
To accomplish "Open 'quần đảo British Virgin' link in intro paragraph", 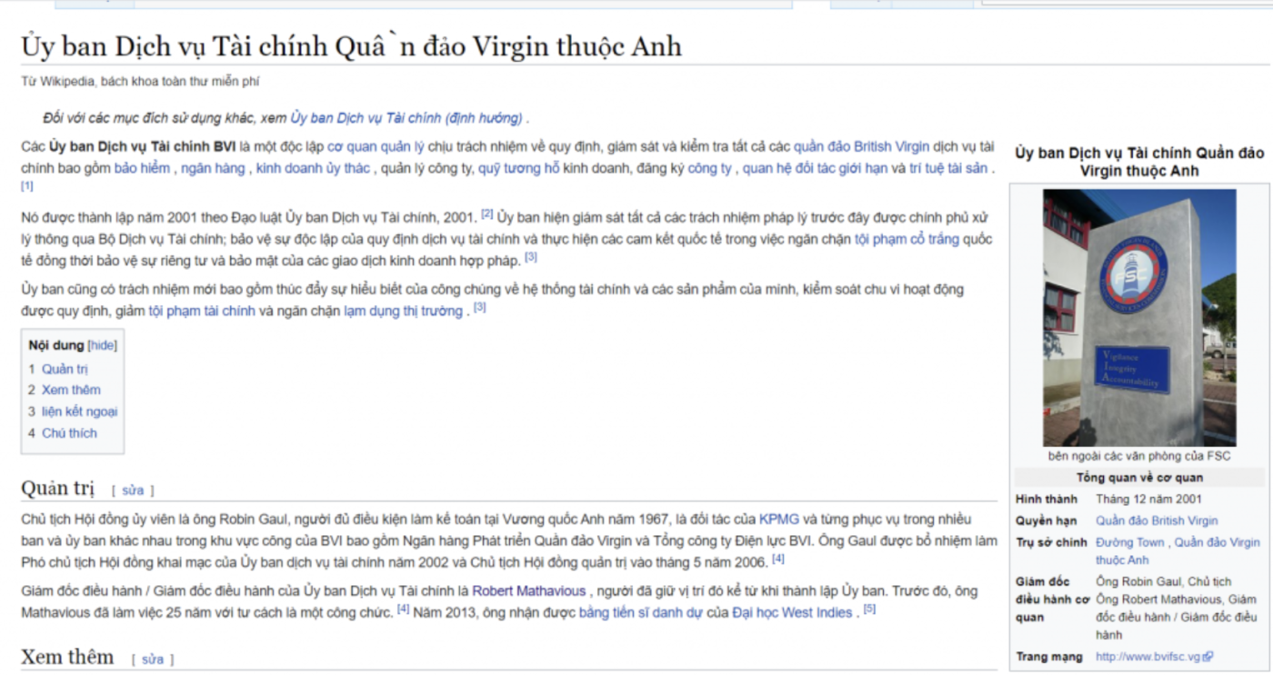I will click(862, 146).
